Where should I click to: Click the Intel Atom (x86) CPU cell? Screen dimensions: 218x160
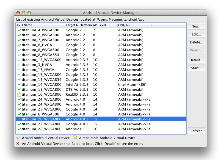132,84
